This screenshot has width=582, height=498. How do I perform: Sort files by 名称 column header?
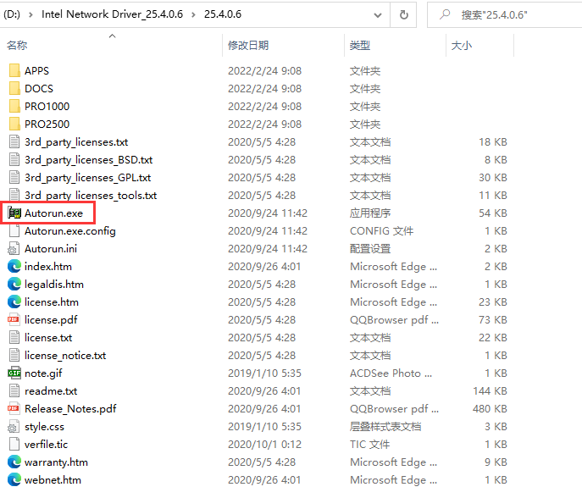point(17,45)
